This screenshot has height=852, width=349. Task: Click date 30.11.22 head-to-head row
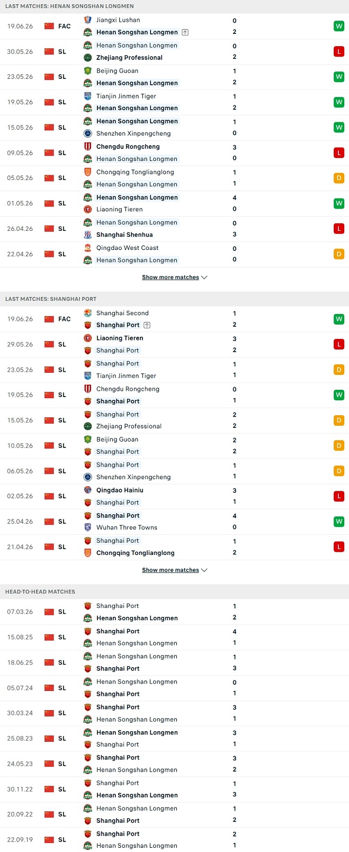20,790
